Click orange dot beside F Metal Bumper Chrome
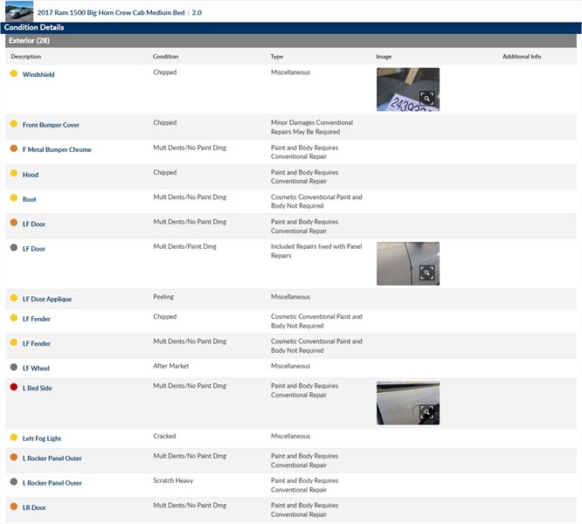This screenshot has height=524, width=582. tap(14, 149)
